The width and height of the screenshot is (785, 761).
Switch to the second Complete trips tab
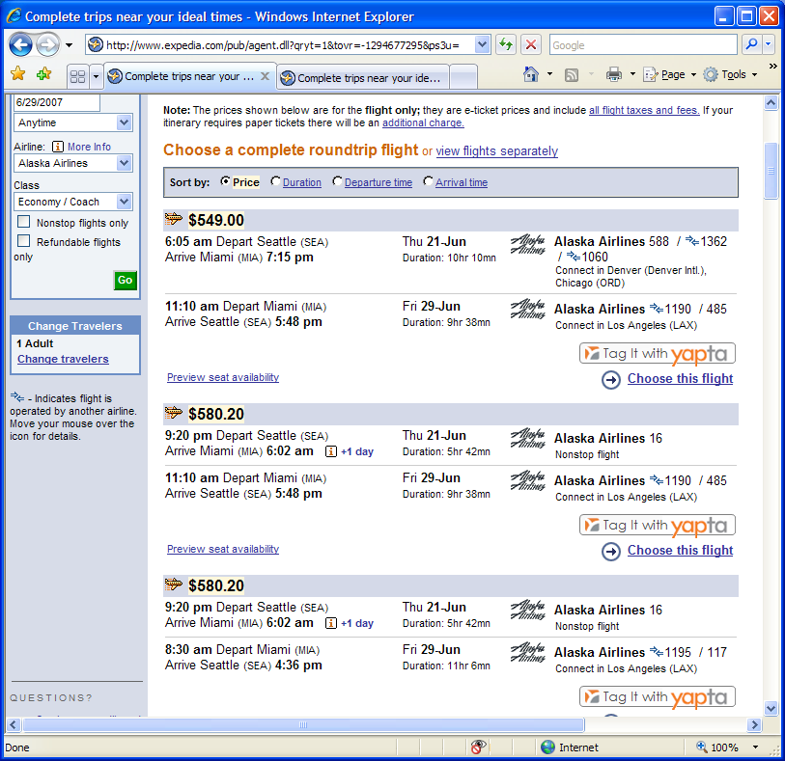point(362,78)
